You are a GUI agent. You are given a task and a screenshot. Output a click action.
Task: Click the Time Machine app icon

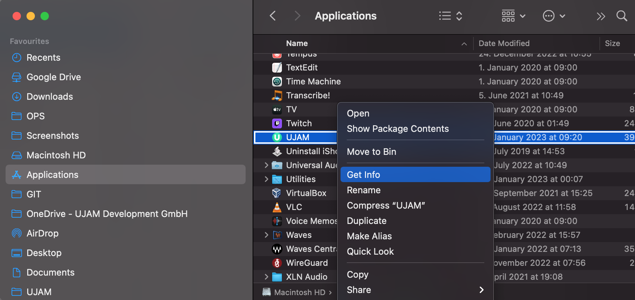click(277, 81)
